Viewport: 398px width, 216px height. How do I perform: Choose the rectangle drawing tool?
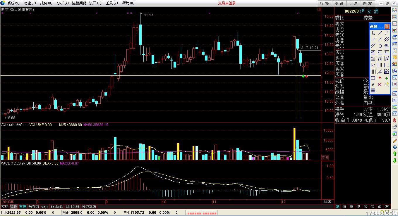[373, 78]
